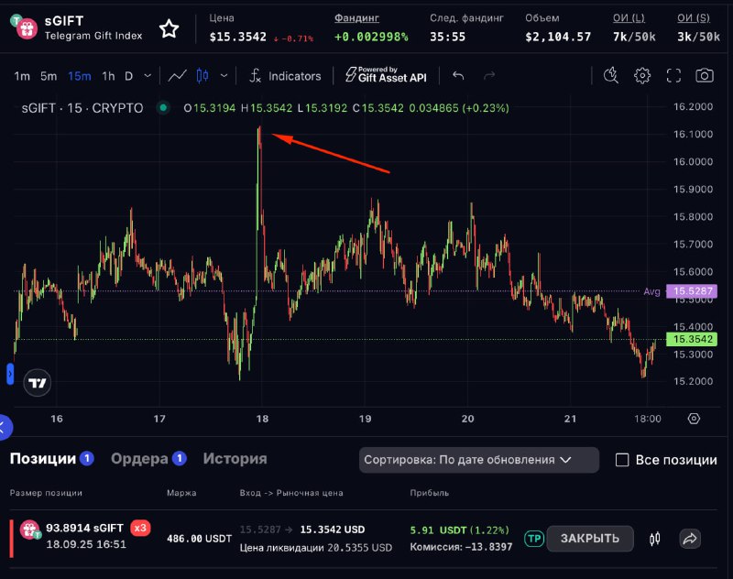Select the line chart type icon
The height and width of the screenshot is (579, 733).
pyautogui.click(x=178, y=76)
